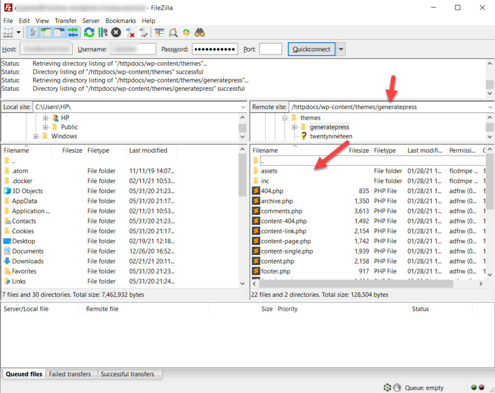Toggle directory comparison icon
This screenshot has width=495, height=393.
pos(173,32)
